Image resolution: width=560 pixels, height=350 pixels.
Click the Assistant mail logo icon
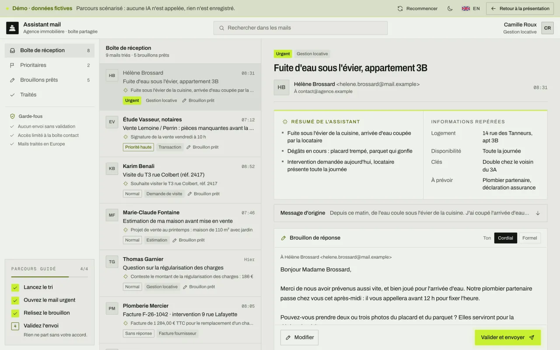click(12, 28)
